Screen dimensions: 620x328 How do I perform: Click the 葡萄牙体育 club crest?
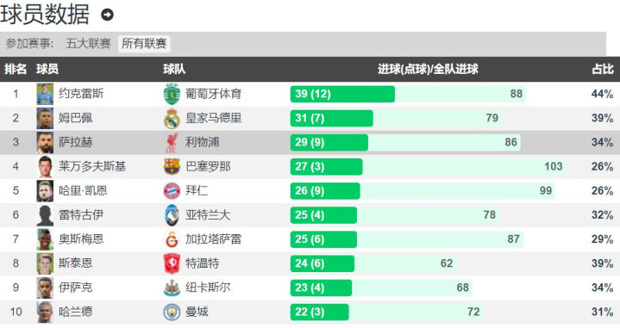click(172, 94)
